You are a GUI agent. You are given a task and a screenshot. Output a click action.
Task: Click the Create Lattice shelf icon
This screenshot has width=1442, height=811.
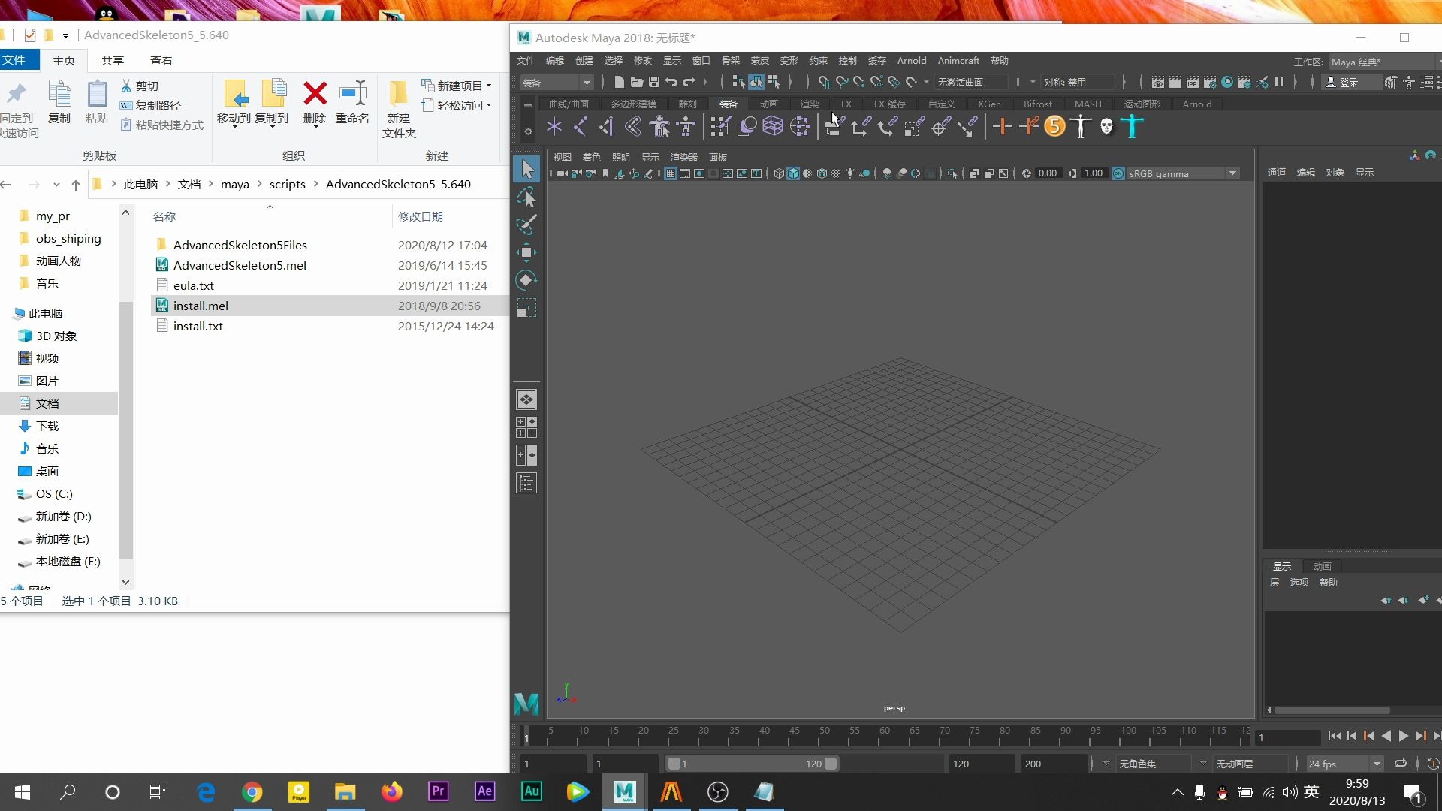coord(773,126)
